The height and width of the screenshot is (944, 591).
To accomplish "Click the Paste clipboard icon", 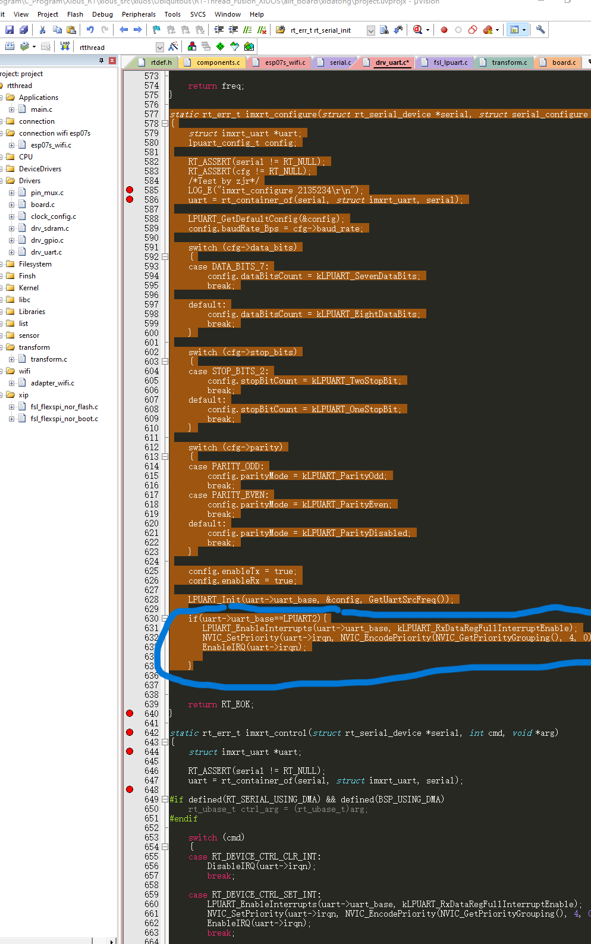I will (x=71, y=30).
